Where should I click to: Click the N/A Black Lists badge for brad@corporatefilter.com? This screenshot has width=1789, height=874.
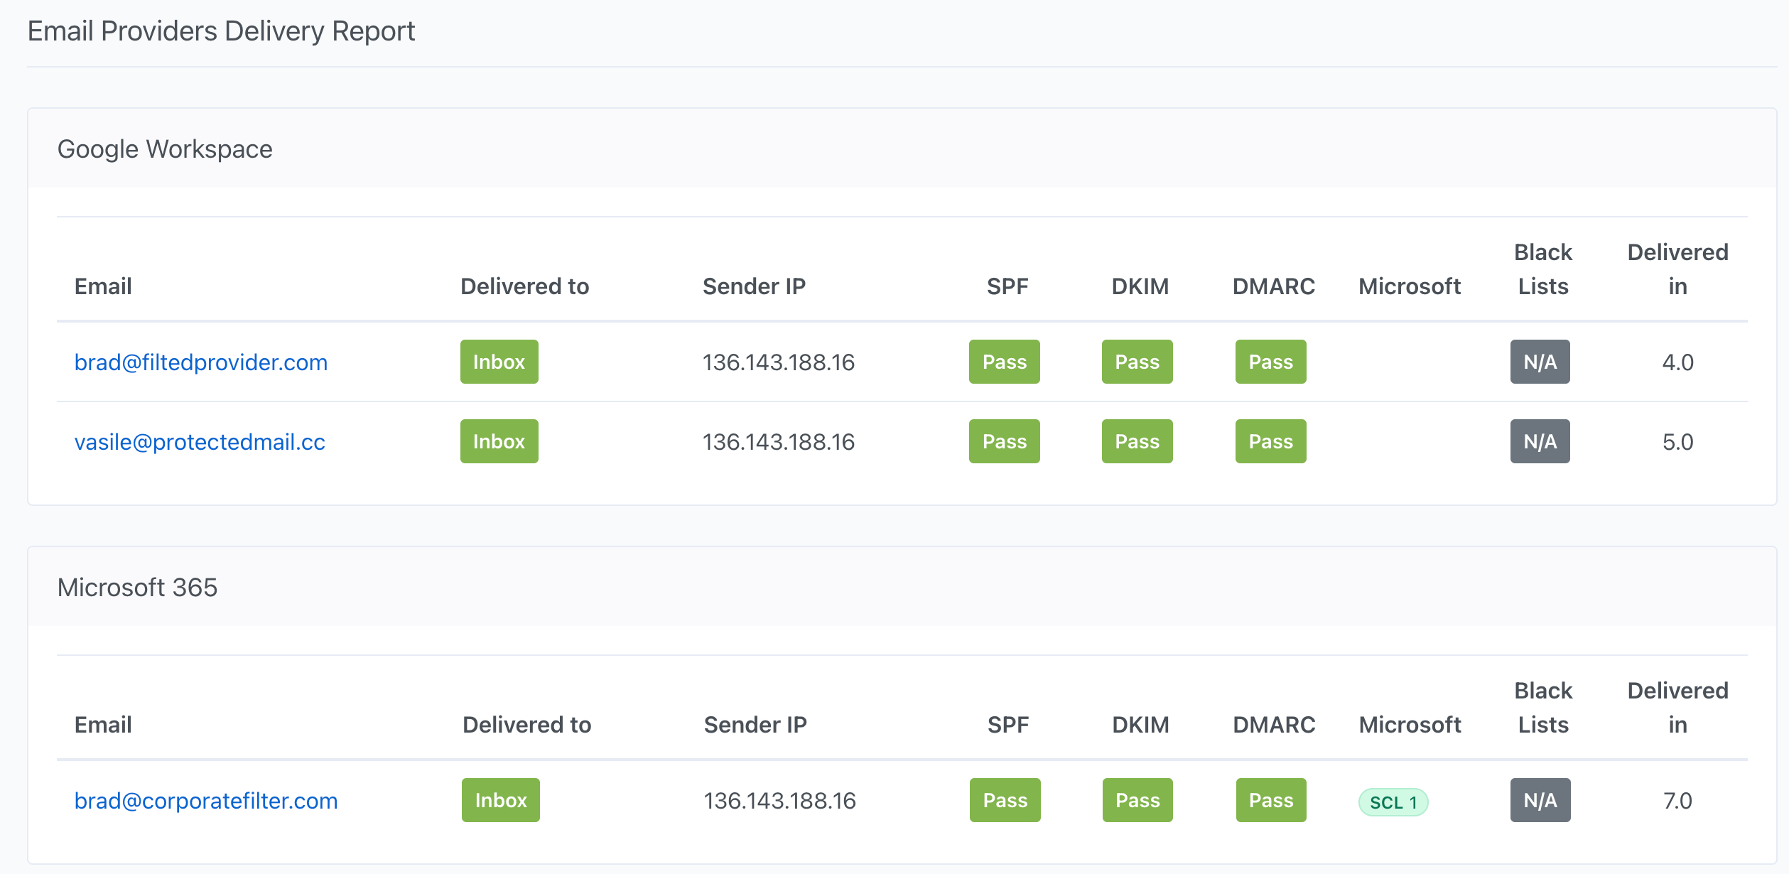point(1540,800)
